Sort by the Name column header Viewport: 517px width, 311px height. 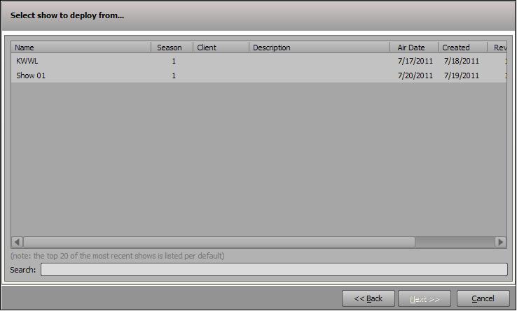[x=81, y=48]
